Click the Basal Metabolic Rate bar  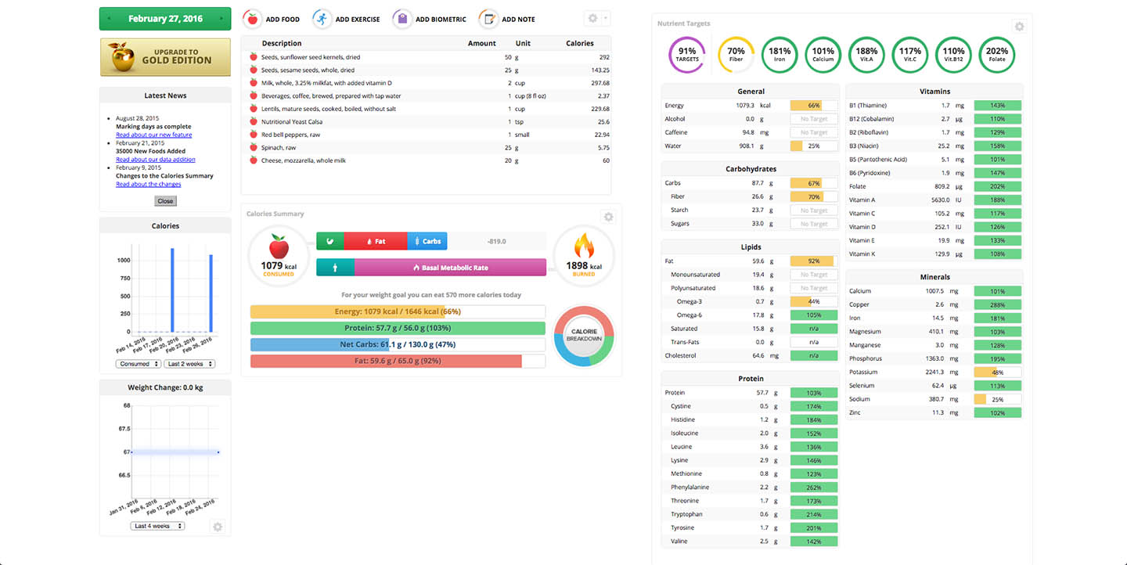[450, 268]
